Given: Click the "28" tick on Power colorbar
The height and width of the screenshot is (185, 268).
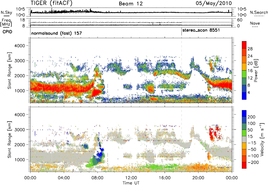Looking at the screenshot, I should click(x=250, y=49).
